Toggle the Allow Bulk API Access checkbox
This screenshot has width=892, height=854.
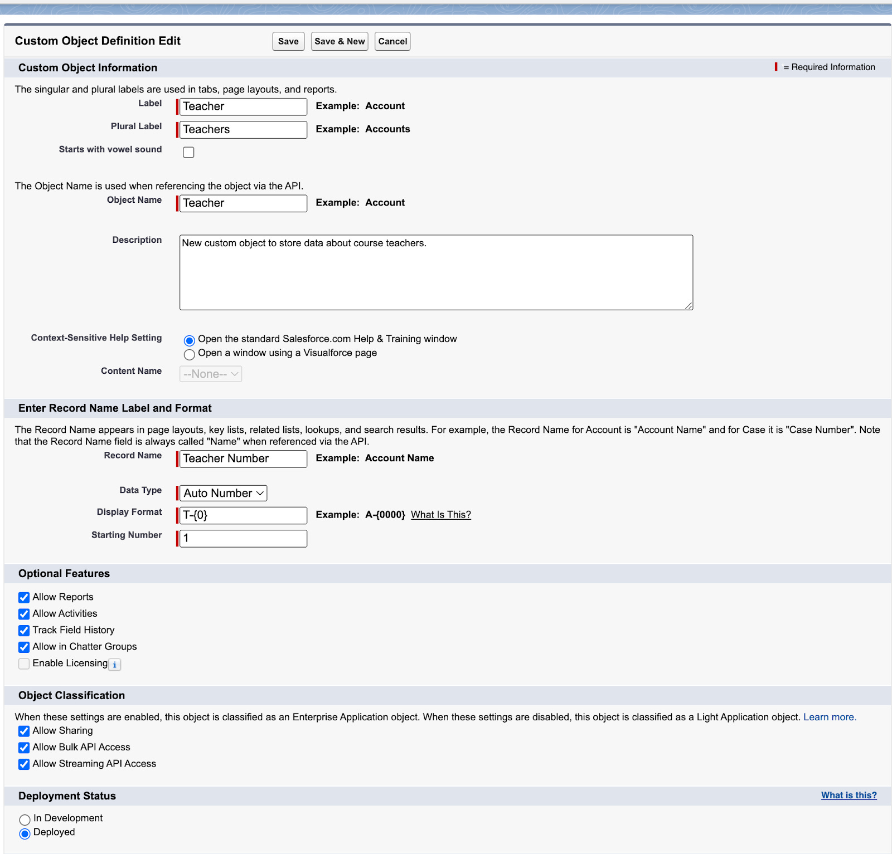[24, 748]
